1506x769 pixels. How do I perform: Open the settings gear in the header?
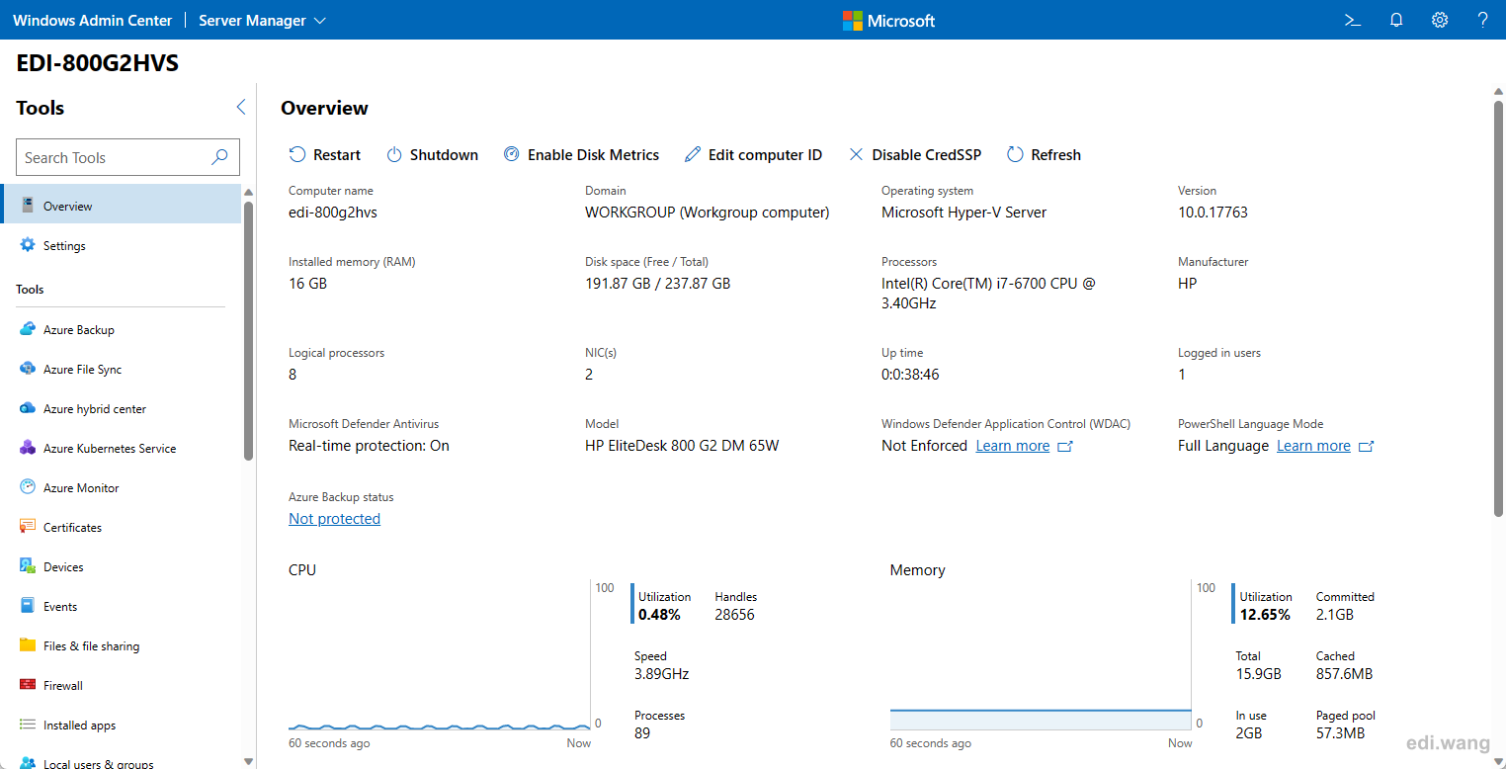click(1440, 20)
